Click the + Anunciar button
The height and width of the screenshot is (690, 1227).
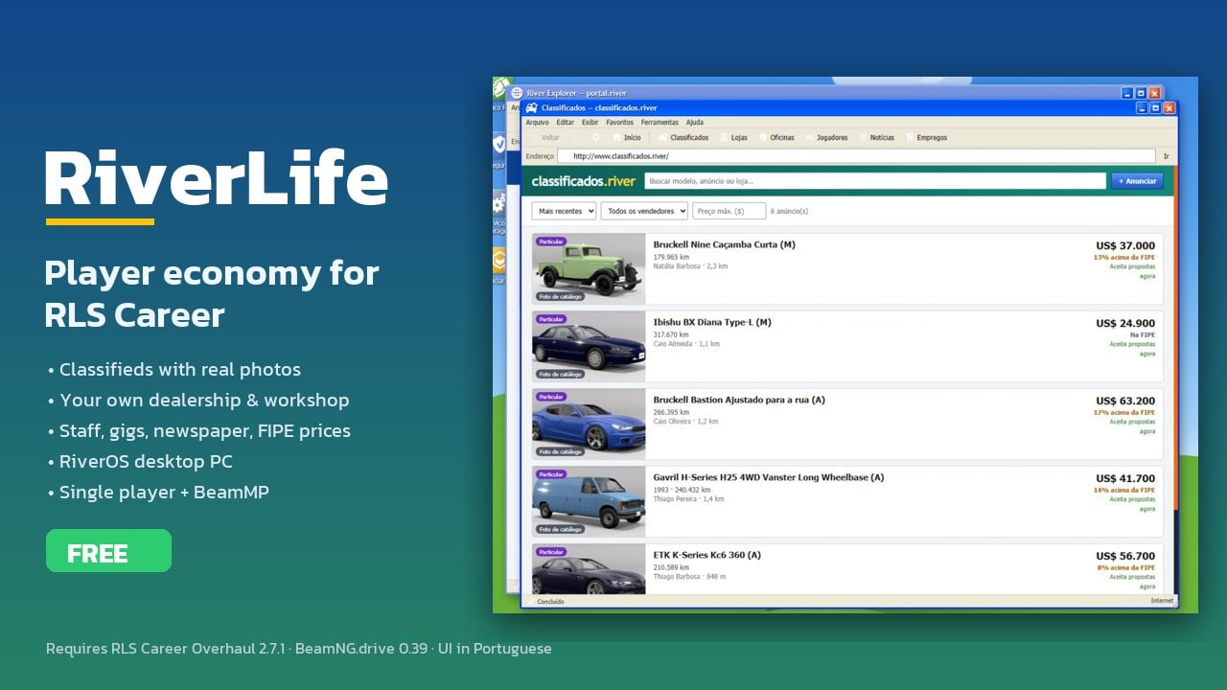pos(1137,181)
